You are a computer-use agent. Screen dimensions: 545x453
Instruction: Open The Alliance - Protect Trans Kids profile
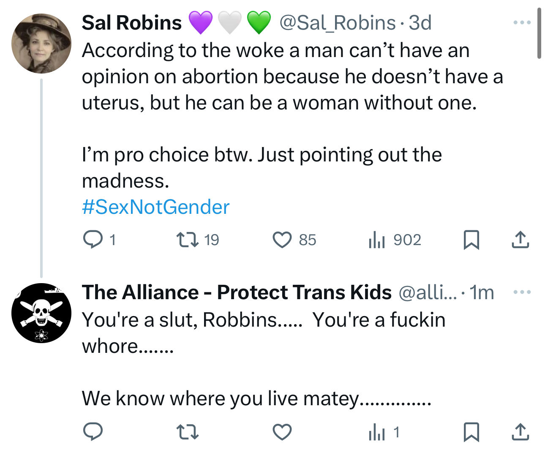(x=237, y=292)
